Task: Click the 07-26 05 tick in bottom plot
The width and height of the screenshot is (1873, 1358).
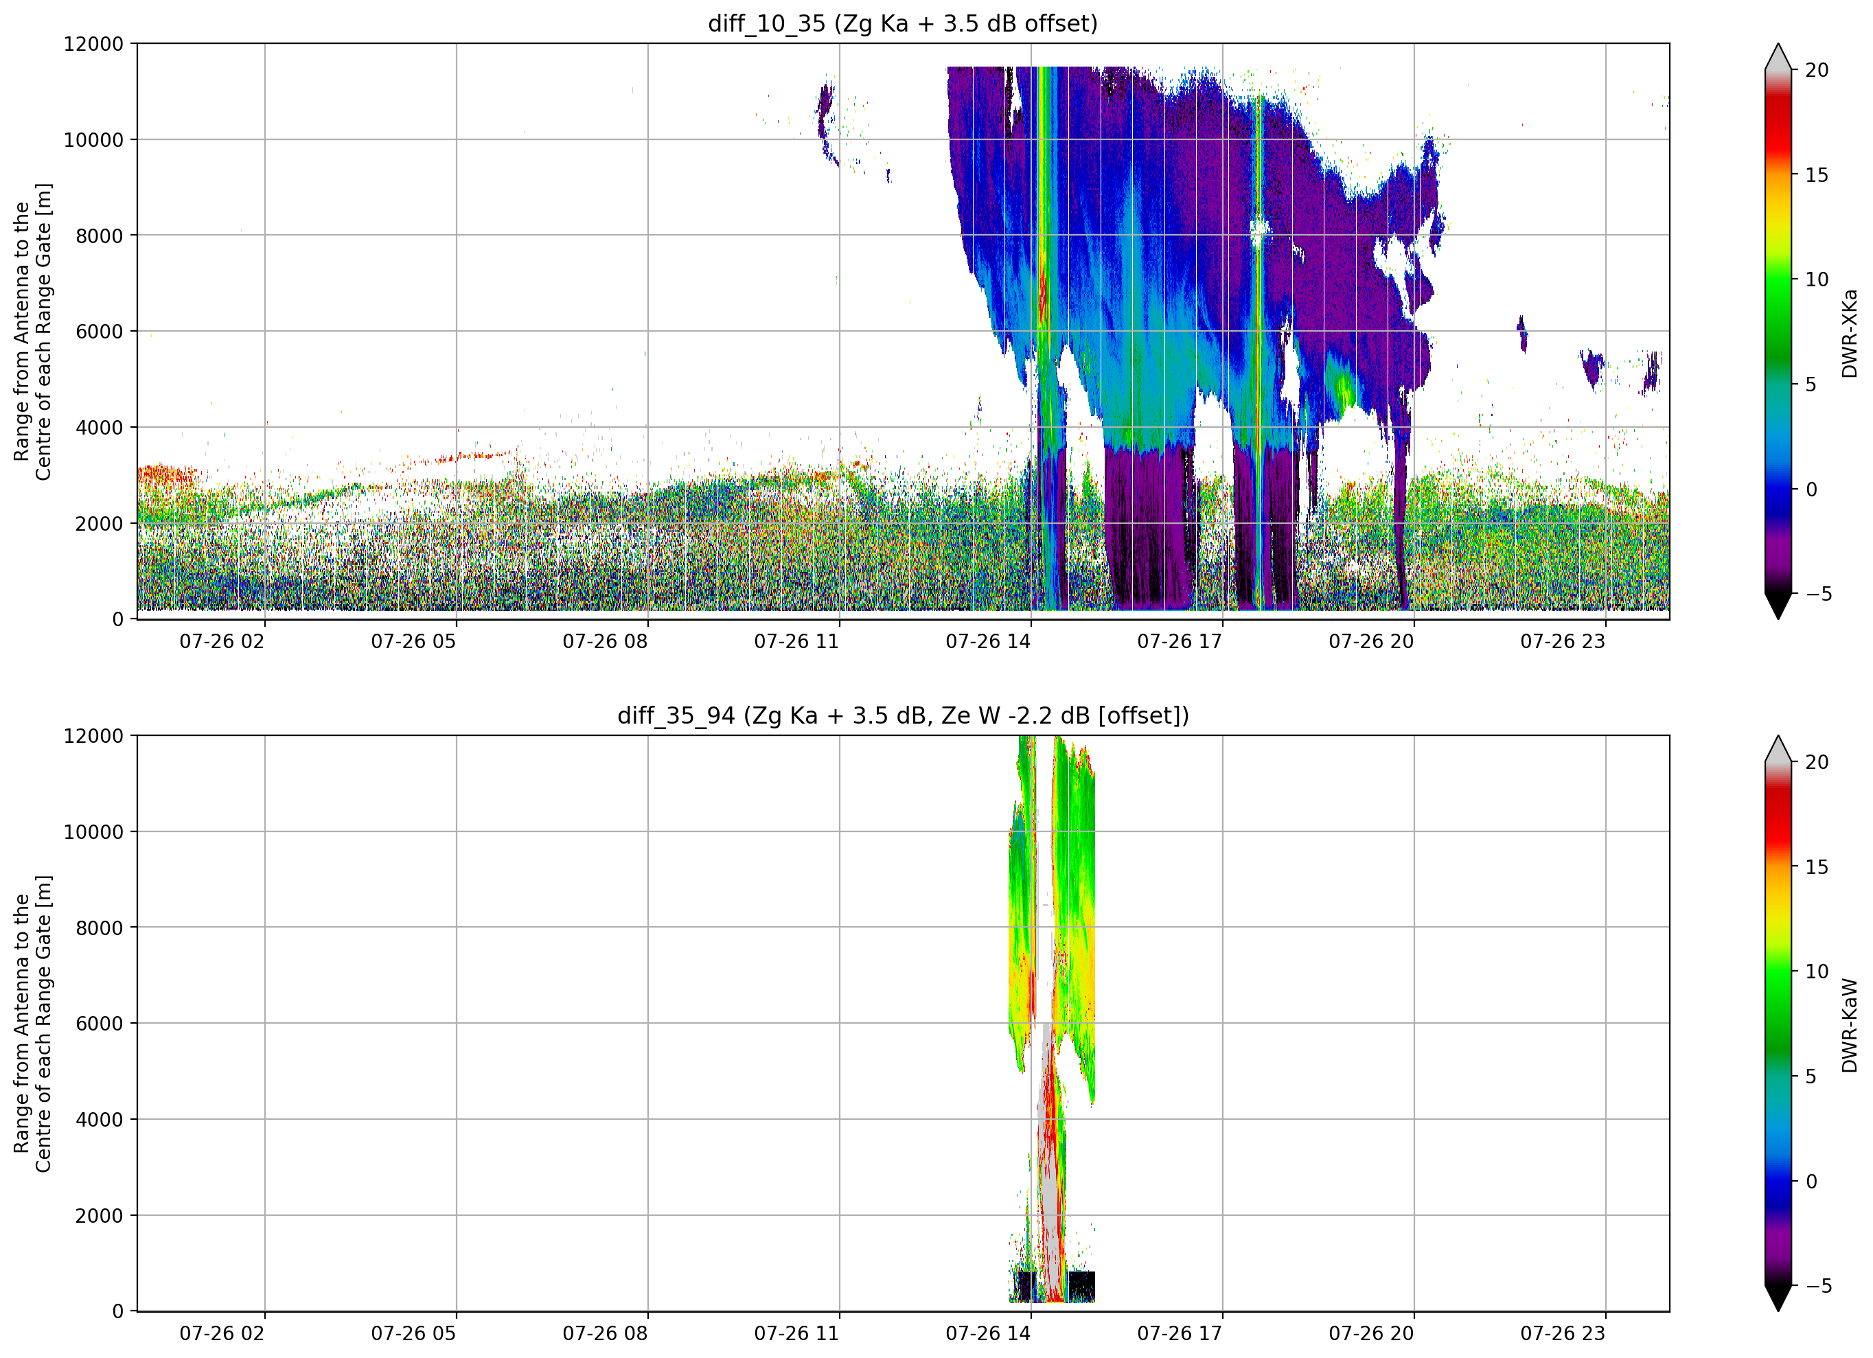Action: (x=414, y=1333)
